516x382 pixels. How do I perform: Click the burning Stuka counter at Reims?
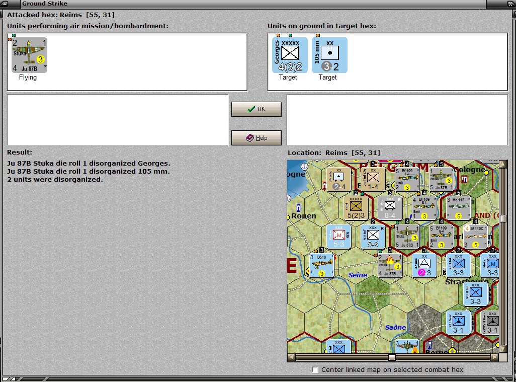point(390,265)
